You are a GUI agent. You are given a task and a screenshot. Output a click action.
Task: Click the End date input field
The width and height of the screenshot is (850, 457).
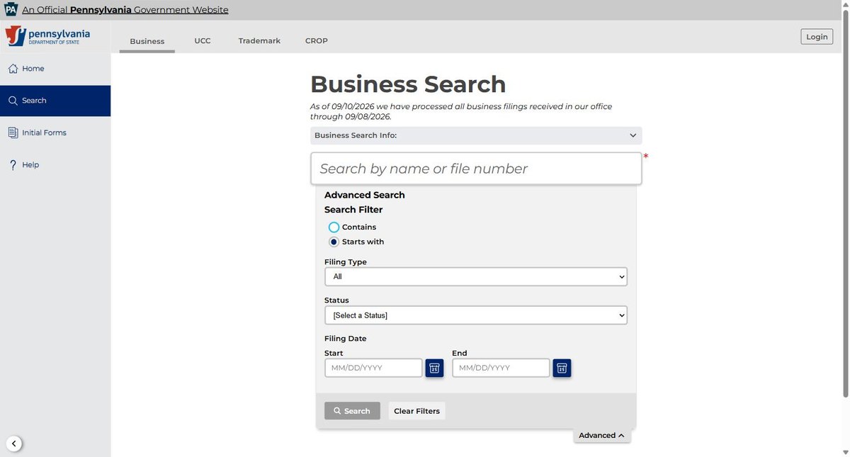pyautogui.click(x=501, y=368)
